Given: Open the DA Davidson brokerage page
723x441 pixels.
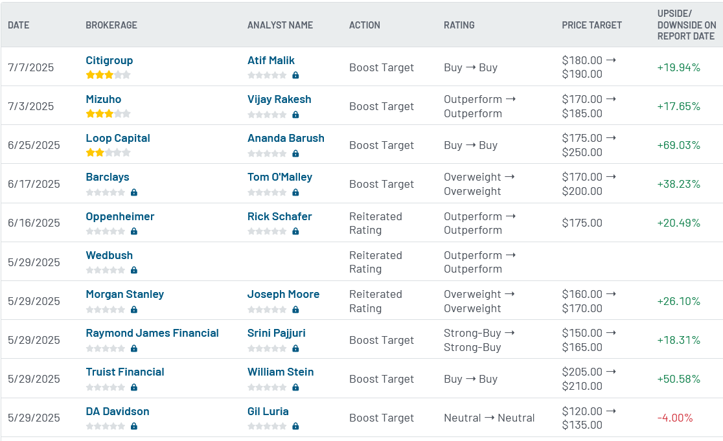Looking at the screenshot, I should (x=117, y=411).
